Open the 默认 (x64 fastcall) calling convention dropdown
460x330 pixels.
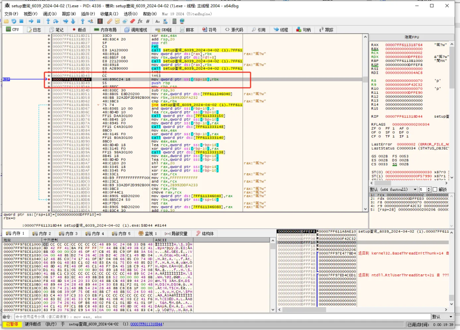coord(393,189)
